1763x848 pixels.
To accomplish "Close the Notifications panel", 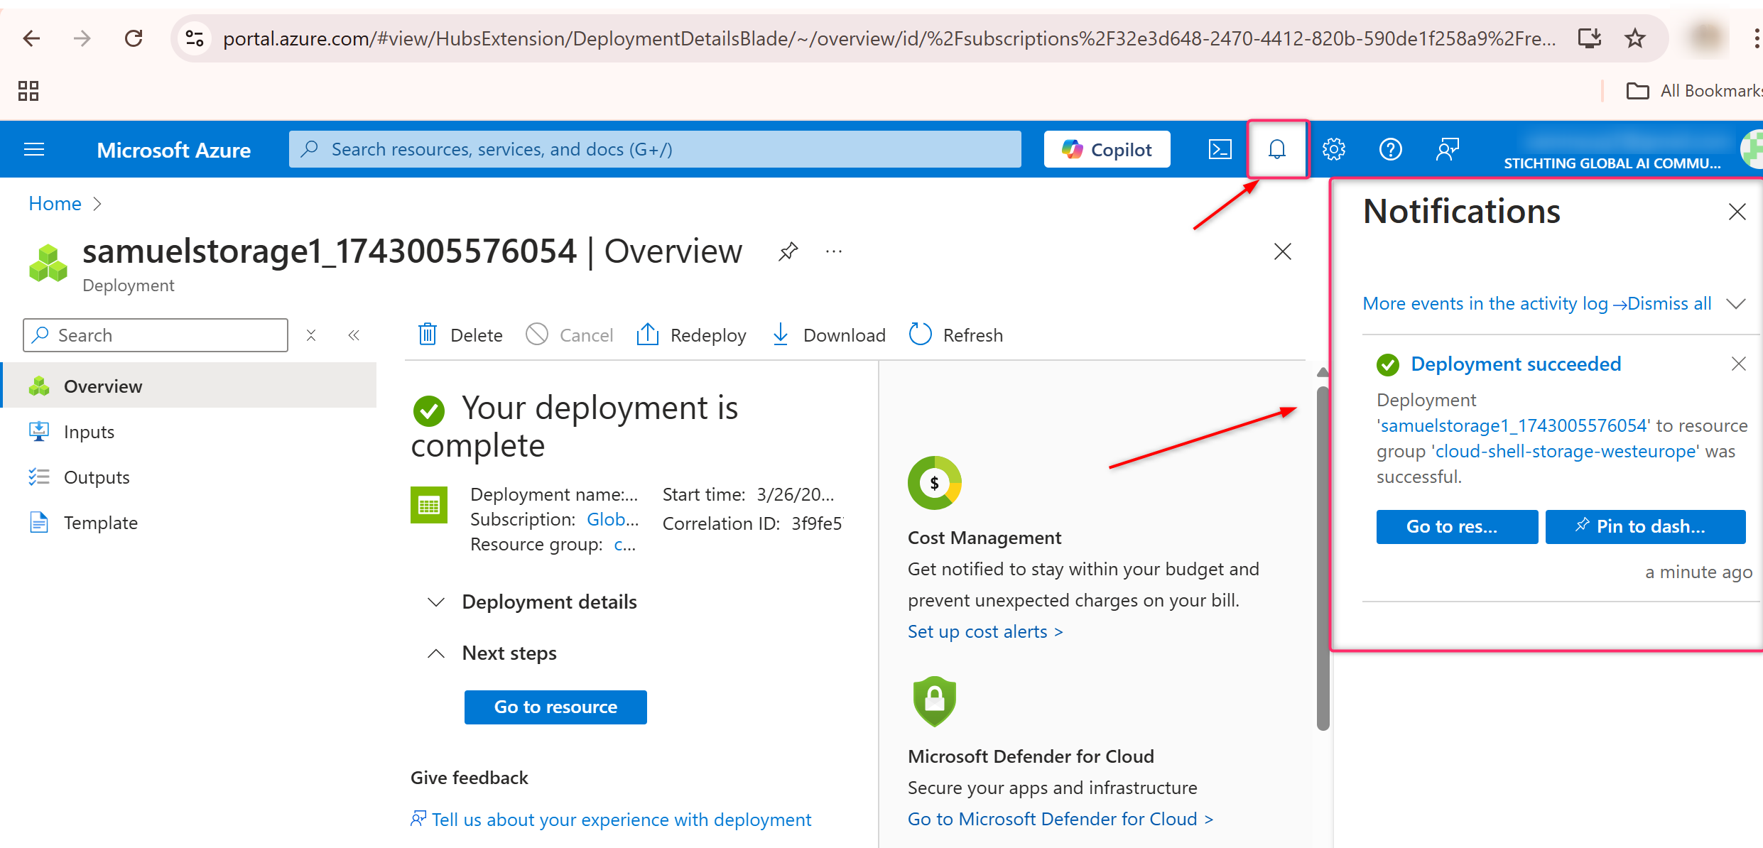I will pos(1737,211).
